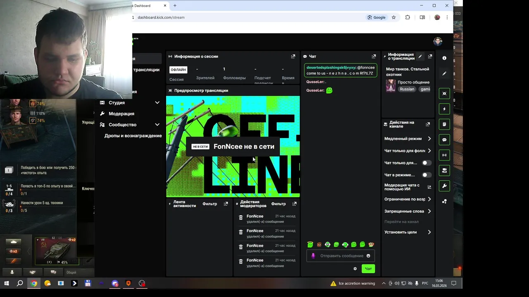Toggle the Чат в режиме... switch
The height and width of the screenshot is (297, 529).
(x=427, y=175)
